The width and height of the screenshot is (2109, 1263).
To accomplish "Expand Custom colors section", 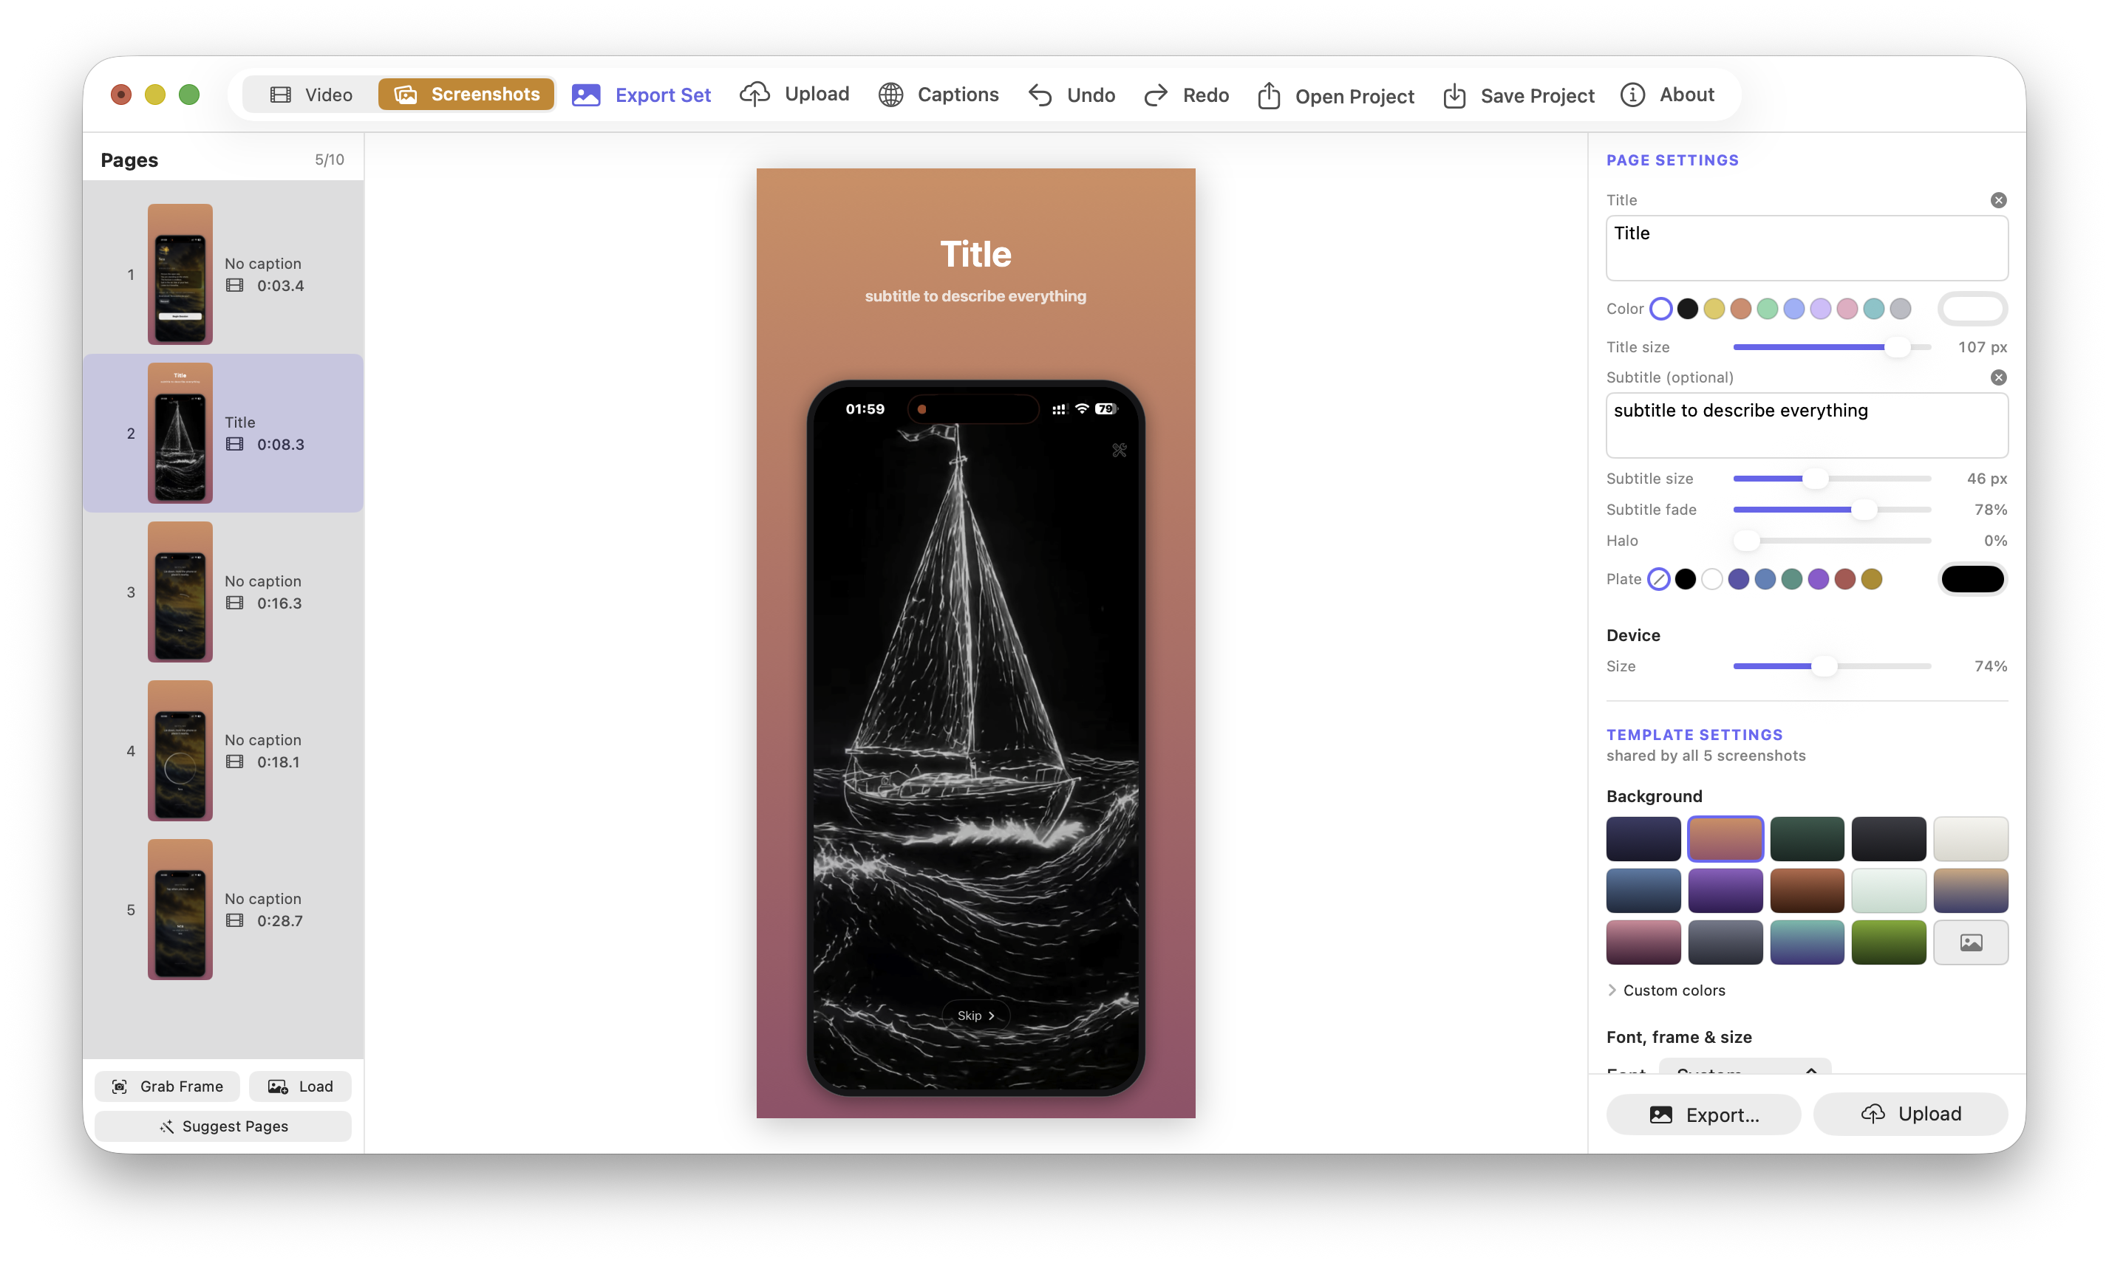I will (1665, 990).
